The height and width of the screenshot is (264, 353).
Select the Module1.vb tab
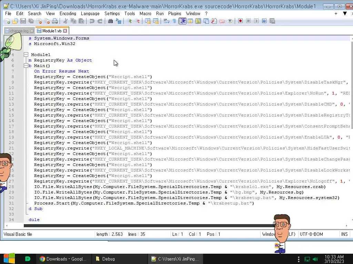pyautogui.click(x=52, y=31)
